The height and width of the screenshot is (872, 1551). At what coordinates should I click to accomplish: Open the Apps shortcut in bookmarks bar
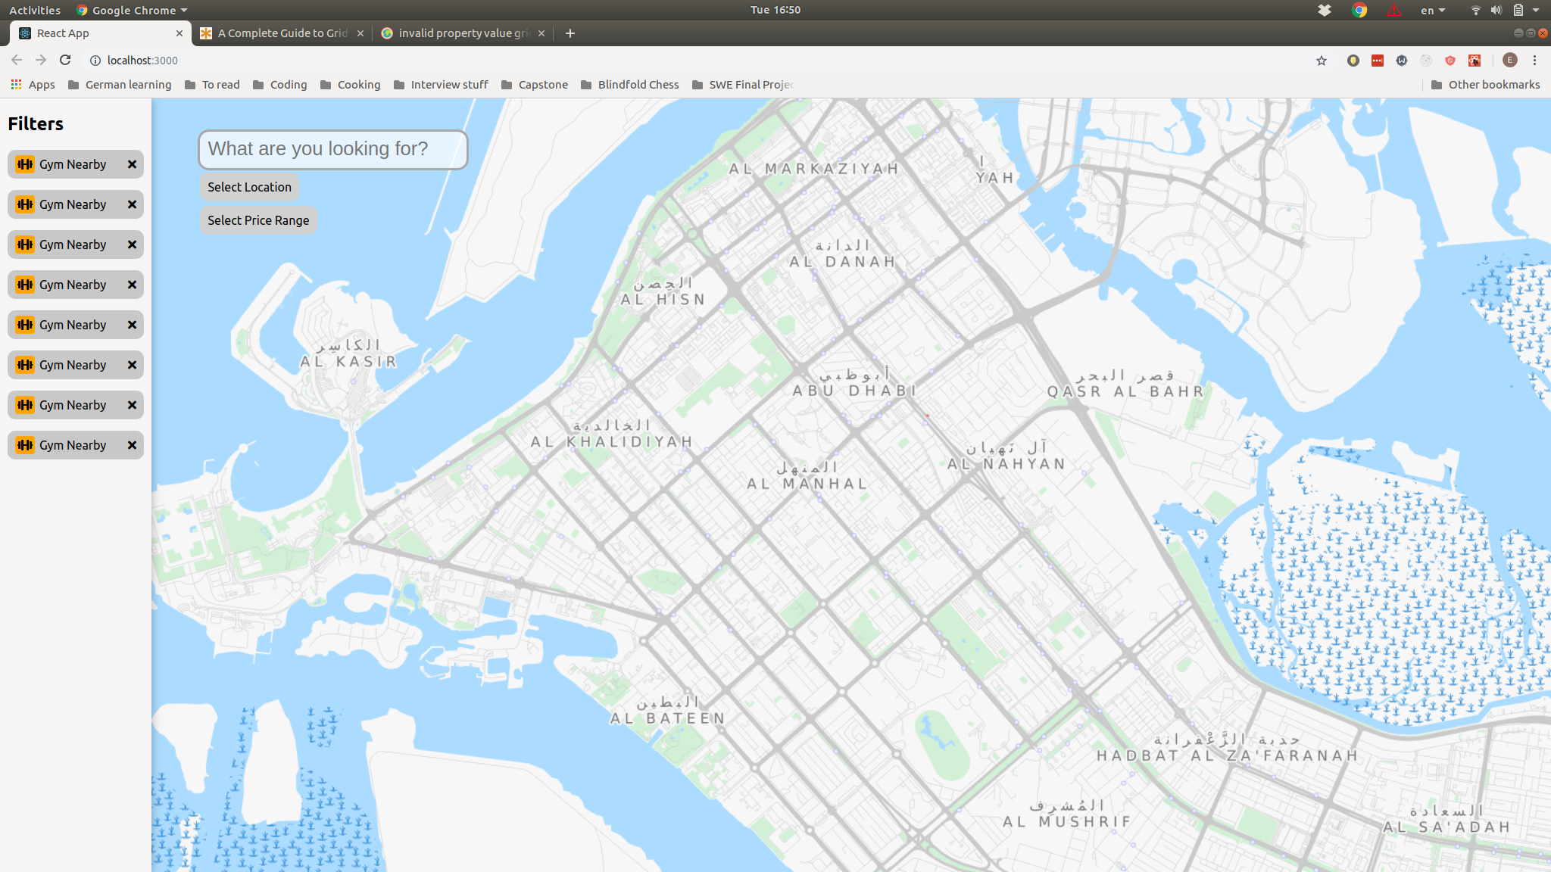point(33,85)
